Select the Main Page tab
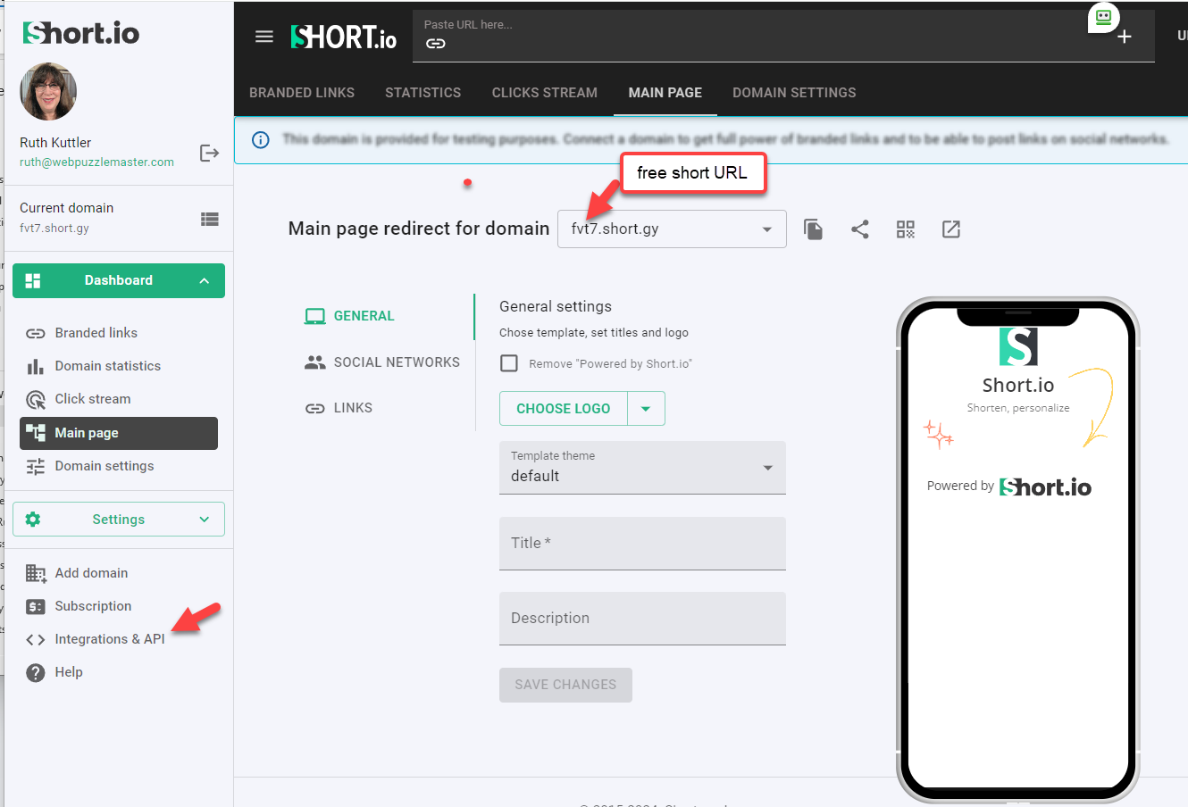 [665, 93]
